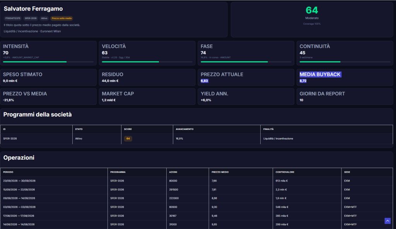Click the 'Operazioni' section heading
Image resolution: width=396 pixels, height=229 pixels.
19,158
